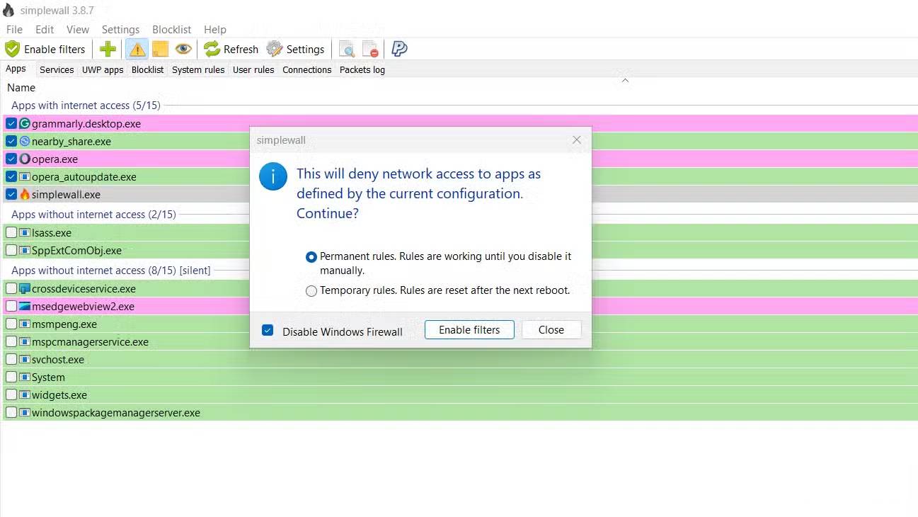Check the lsass.exe checkbox
Viewport: 918px width, 517px height.
(x=11, y=232)
